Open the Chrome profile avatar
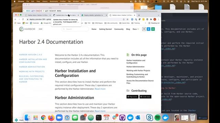Screen dimensions: 220x123 point(155,19)
